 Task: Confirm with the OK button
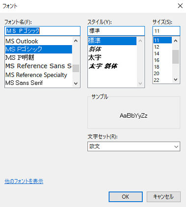tap(126, 197)
